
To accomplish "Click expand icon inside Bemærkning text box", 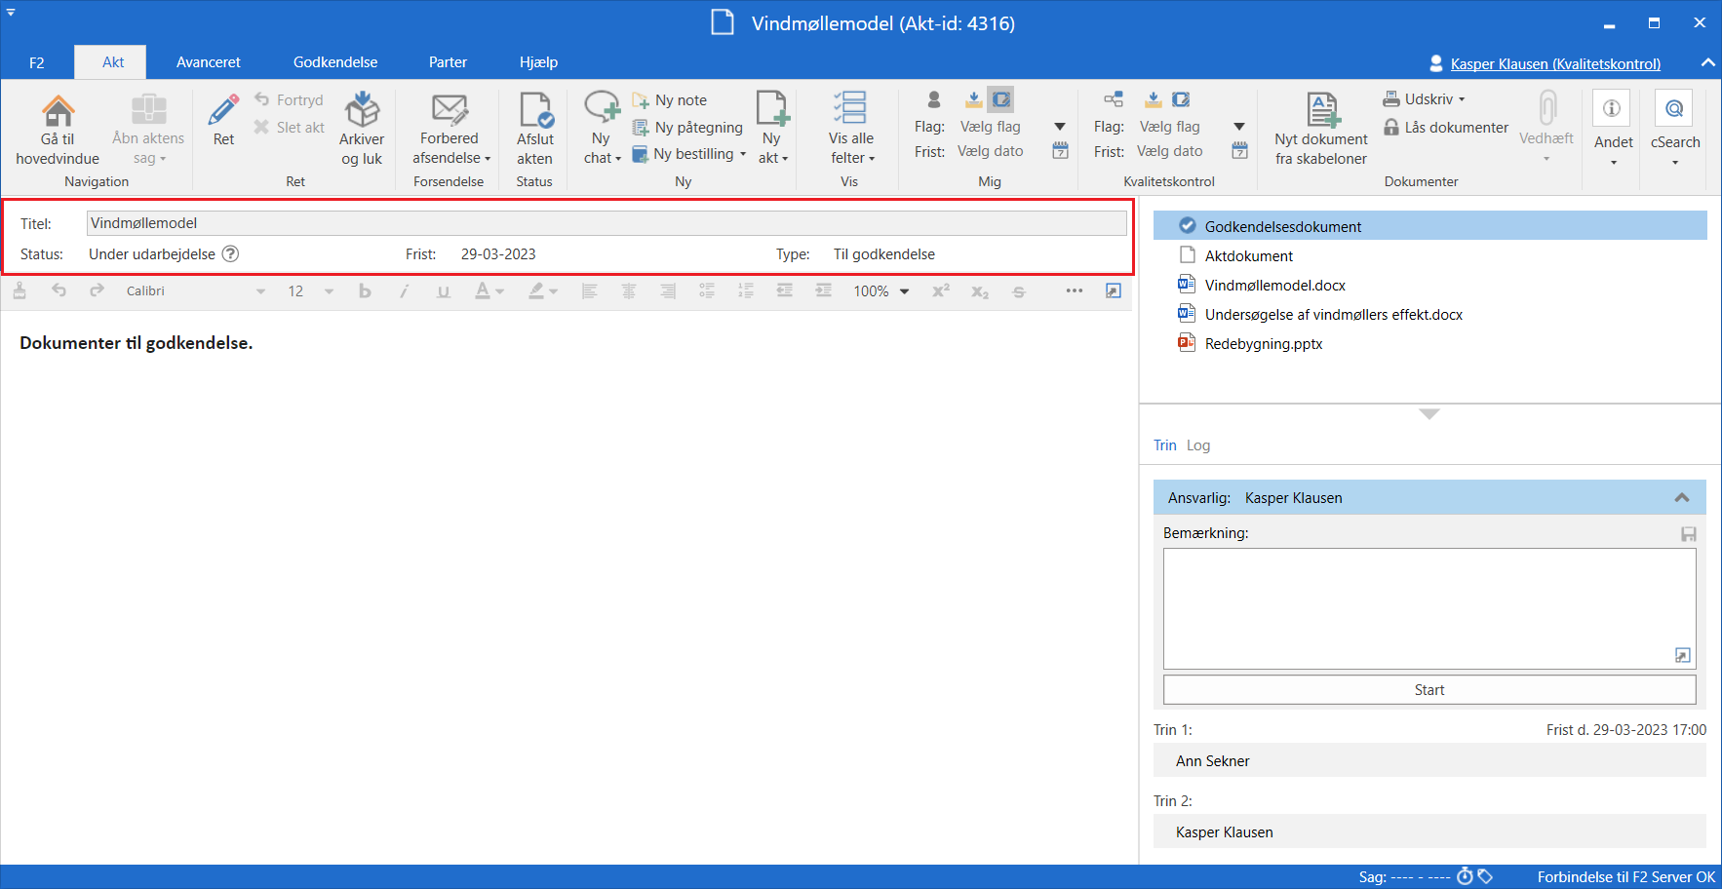I will pyautogui.click(x=1682, y=655).
